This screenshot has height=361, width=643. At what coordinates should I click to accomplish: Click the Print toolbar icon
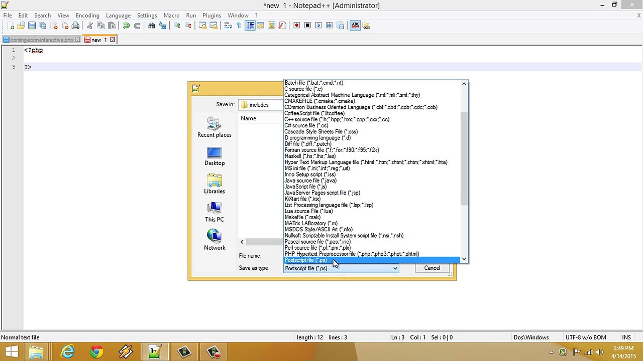click(75, 26)
